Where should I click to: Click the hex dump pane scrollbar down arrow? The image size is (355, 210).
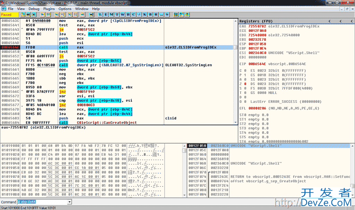(184, 195)
